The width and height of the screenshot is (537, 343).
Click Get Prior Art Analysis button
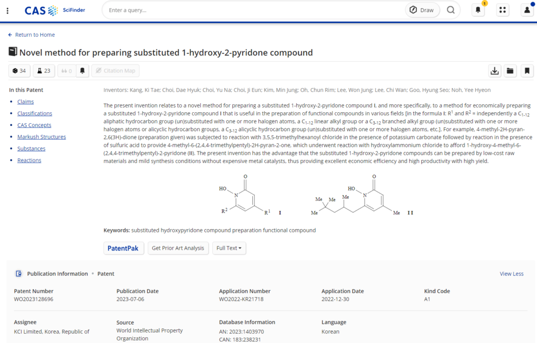178,248
